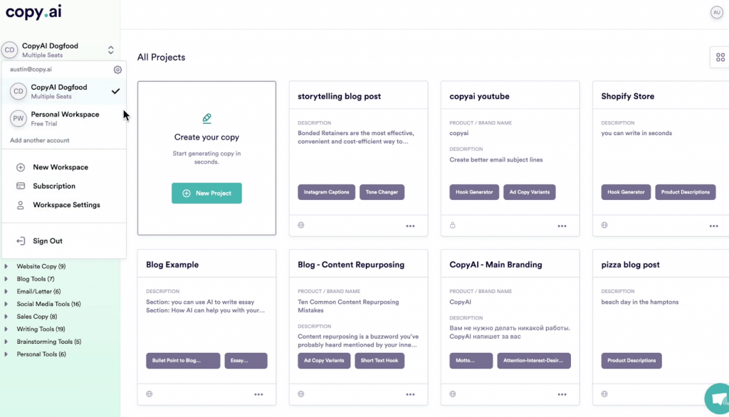Open the chat support bubble
This screenshot has height=417, width=729.
pos(718,398)
